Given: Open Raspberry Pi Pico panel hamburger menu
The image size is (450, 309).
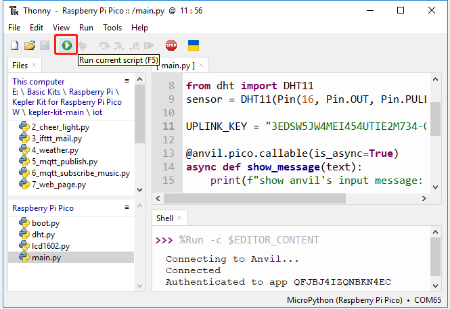Looking at the screenshot, I should coord(127,208).
